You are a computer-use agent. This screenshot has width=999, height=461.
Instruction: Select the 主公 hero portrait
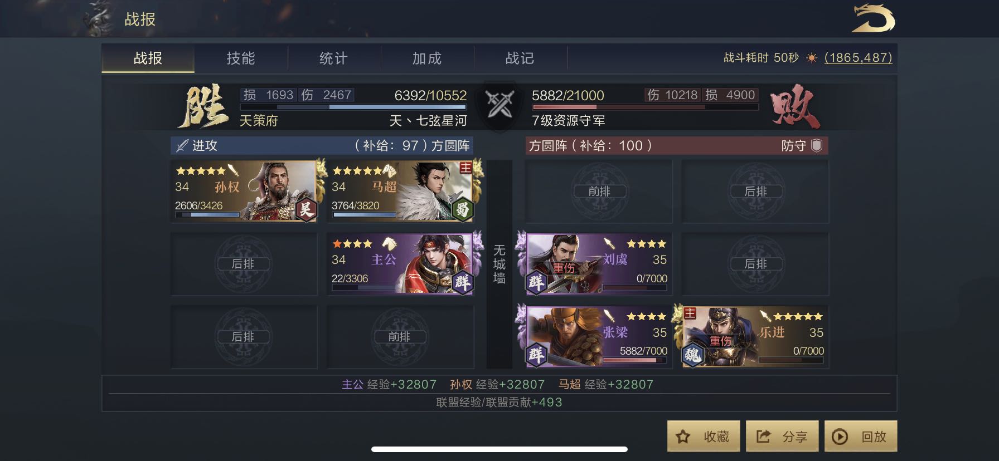point(400,264)
